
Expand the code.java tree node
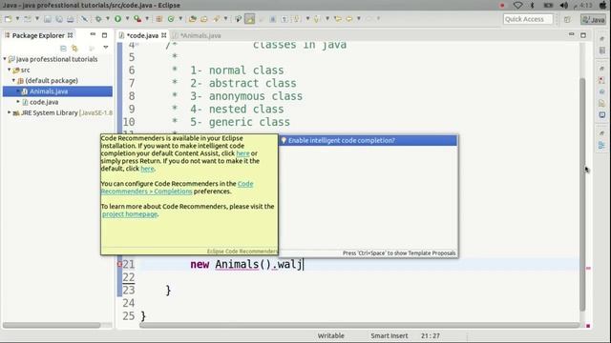point(18,102)
